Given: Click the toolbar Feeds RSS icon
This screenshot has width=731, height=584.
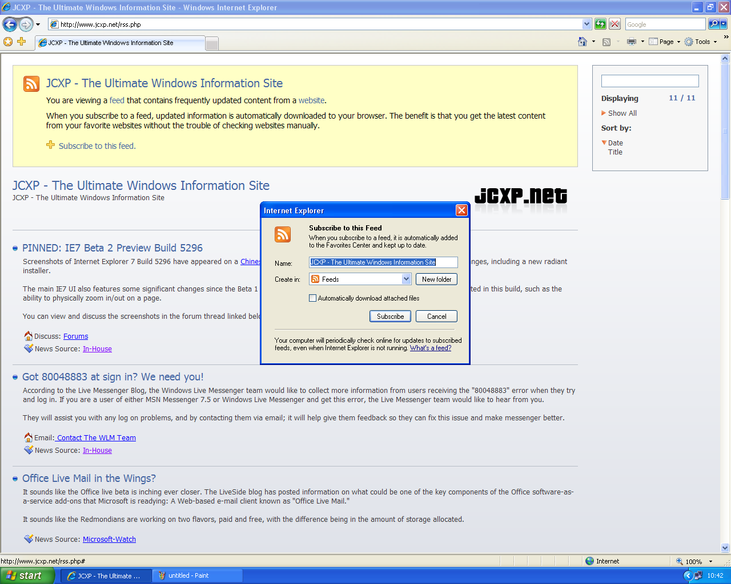Looking at the screenshot, I should coord(607,42).
